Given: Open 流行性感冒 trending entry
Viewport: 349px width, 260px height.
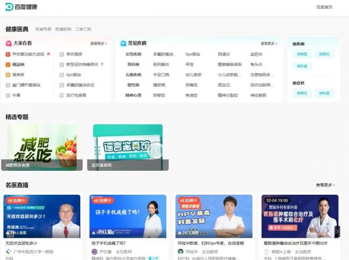Looking at the screenshot, I should [76, 95].
